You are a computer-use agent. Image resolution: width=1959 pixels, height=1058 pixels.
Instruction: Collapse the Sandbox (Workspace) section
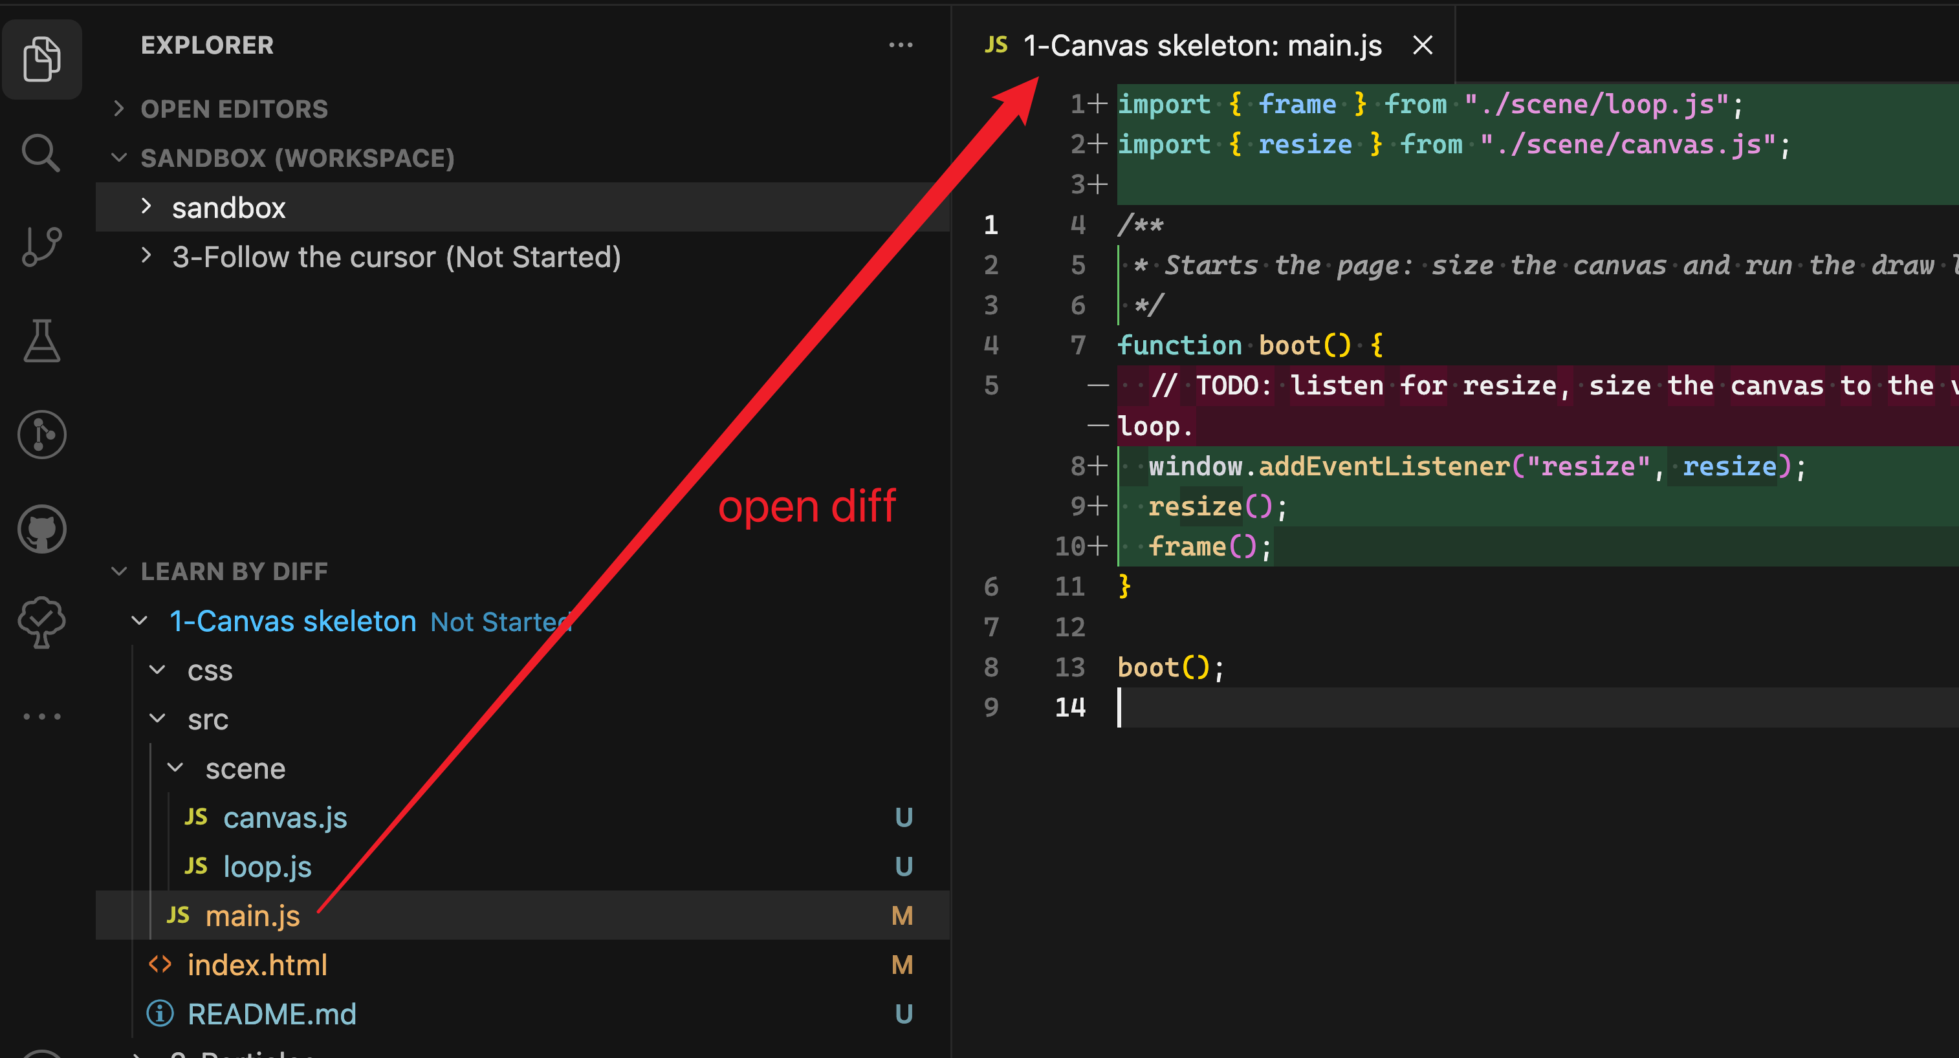pos(296,158)
